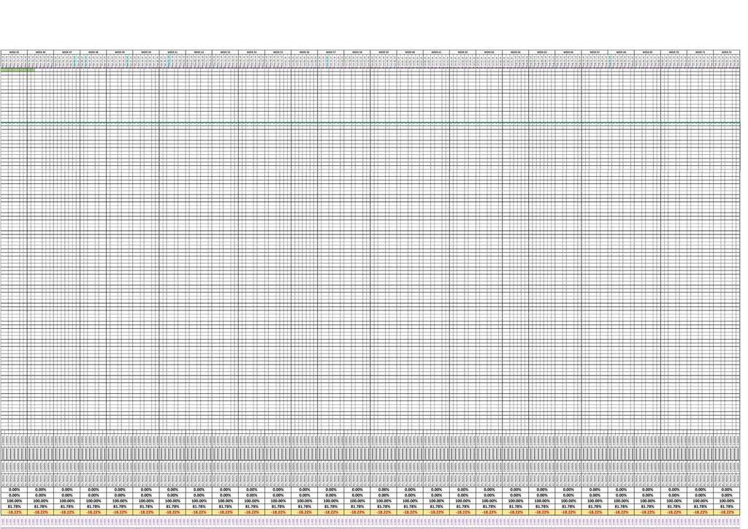Click the WEEK 47 column header
Viewport: 748px width, 529px height.
67,52
